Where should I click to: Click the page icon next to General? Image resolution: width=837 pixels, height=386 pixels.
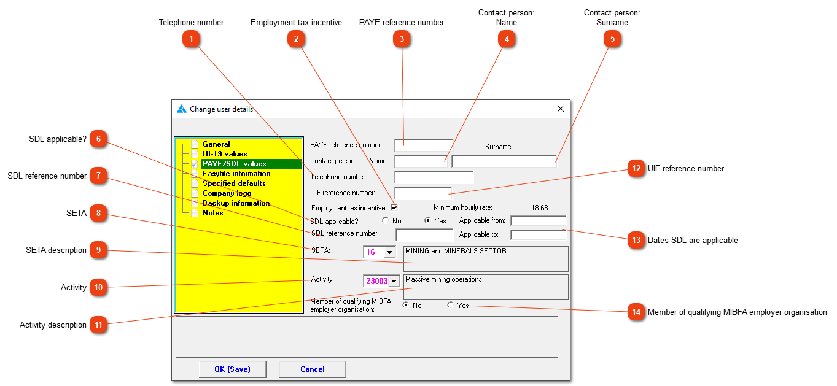coord(195,144)
